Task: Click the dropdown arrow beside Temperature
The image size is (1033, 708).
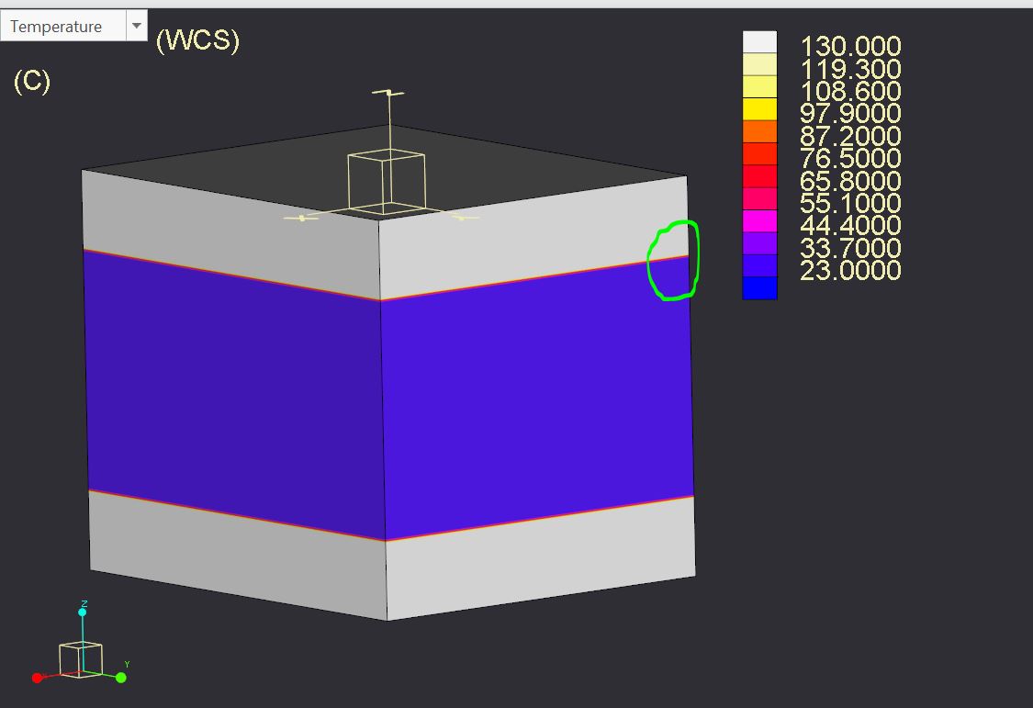Action: pos(138,26)
